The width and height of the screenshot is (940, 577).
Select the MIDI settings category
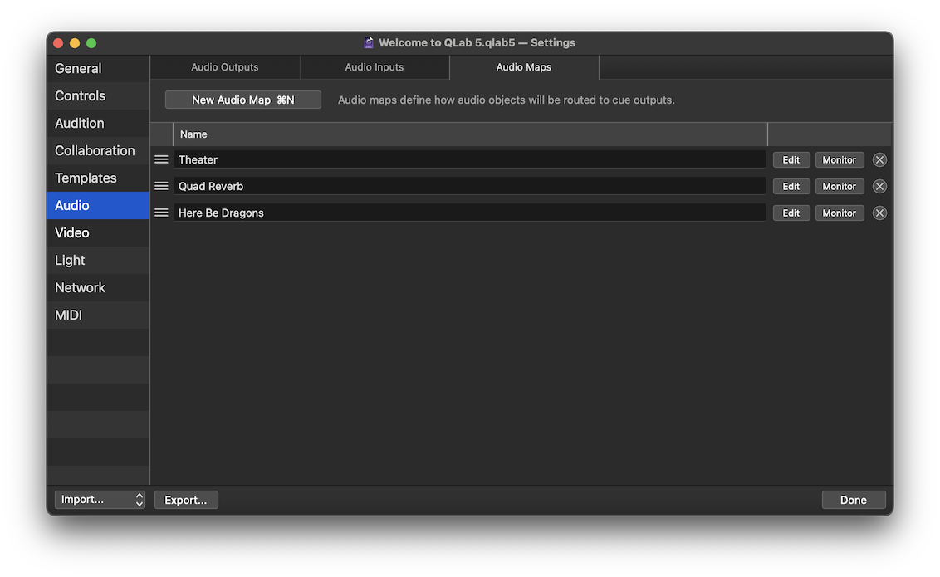coord(67,315)
